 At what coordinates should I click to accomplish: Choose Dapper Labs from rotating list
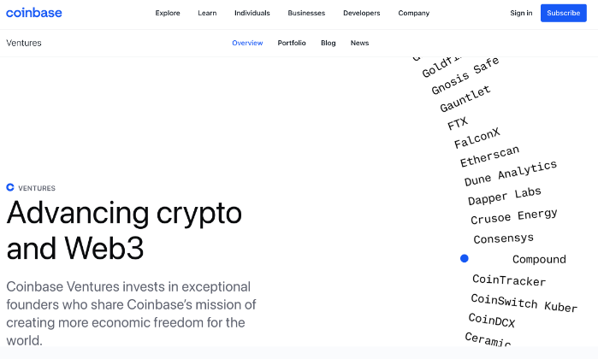click(504, 196)
